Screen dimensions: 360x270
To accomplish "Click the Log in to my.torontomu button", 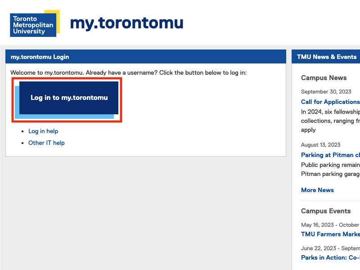I will pyautogui.click(x=69, y=98).
